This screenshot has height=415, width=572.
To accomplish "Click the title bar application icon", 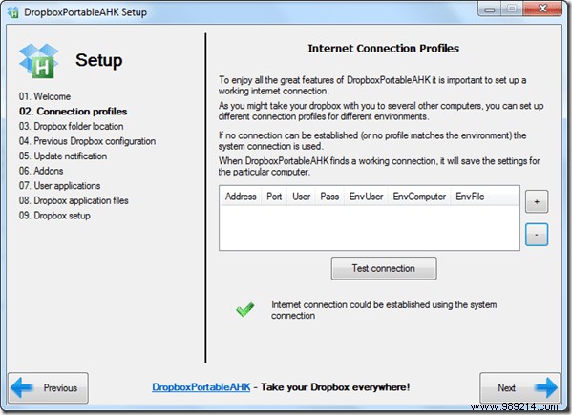I will point(13,12).
